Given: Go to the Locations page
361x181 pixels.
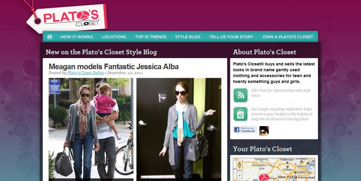Looking at the screenshot, I should click(114, 37).
